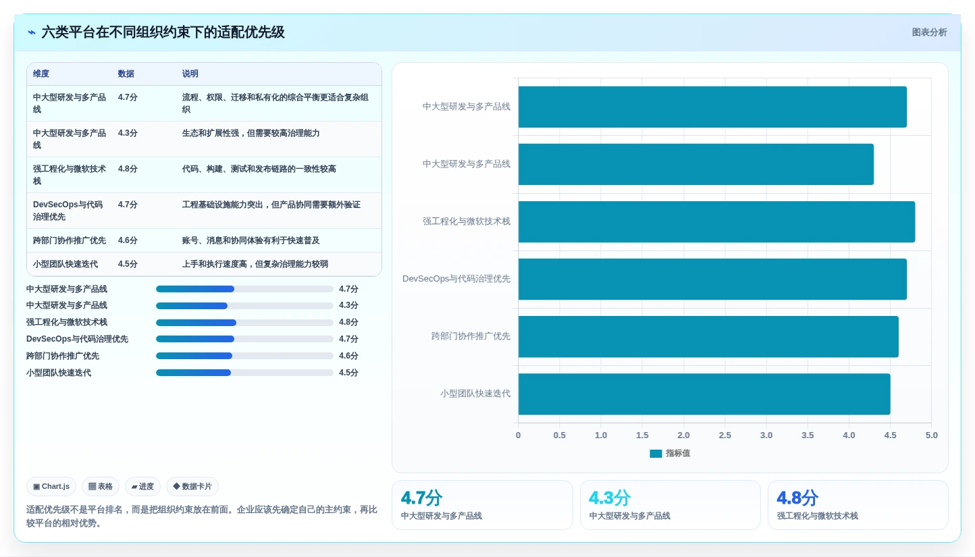
Task: Open the 4.7分 data card
Action: (482, 505)
